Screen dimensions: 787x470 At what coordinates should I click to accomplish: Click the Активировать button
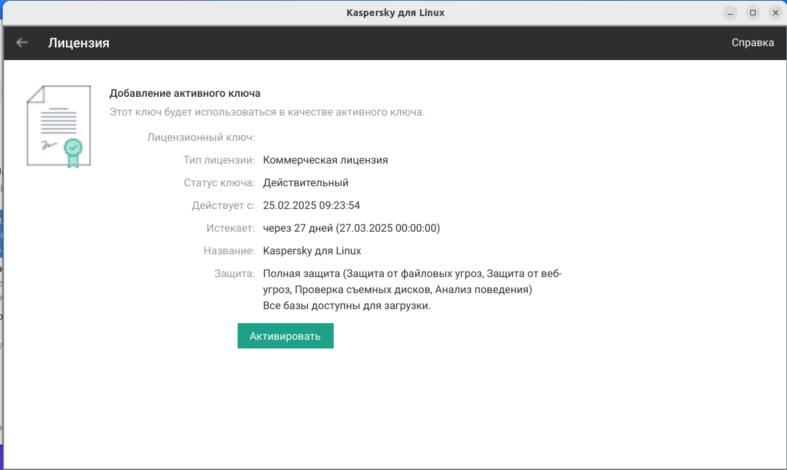[286, 336]
